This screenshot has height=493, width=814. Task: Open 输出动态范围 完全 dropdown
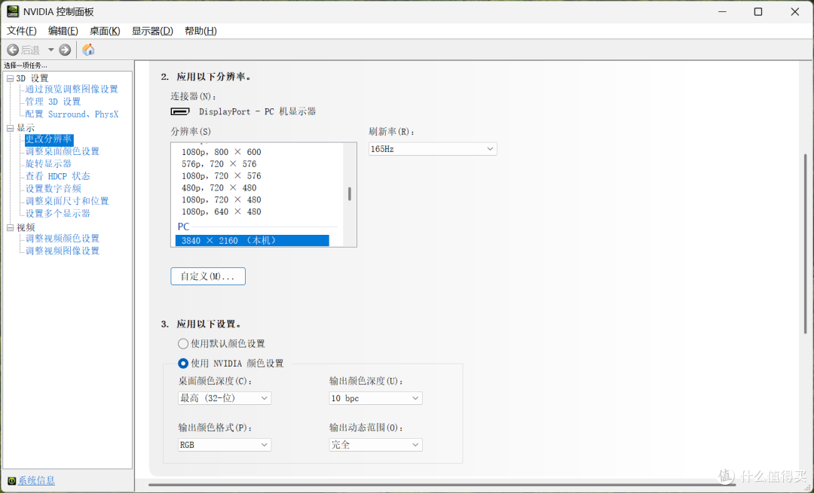(375, 445)
